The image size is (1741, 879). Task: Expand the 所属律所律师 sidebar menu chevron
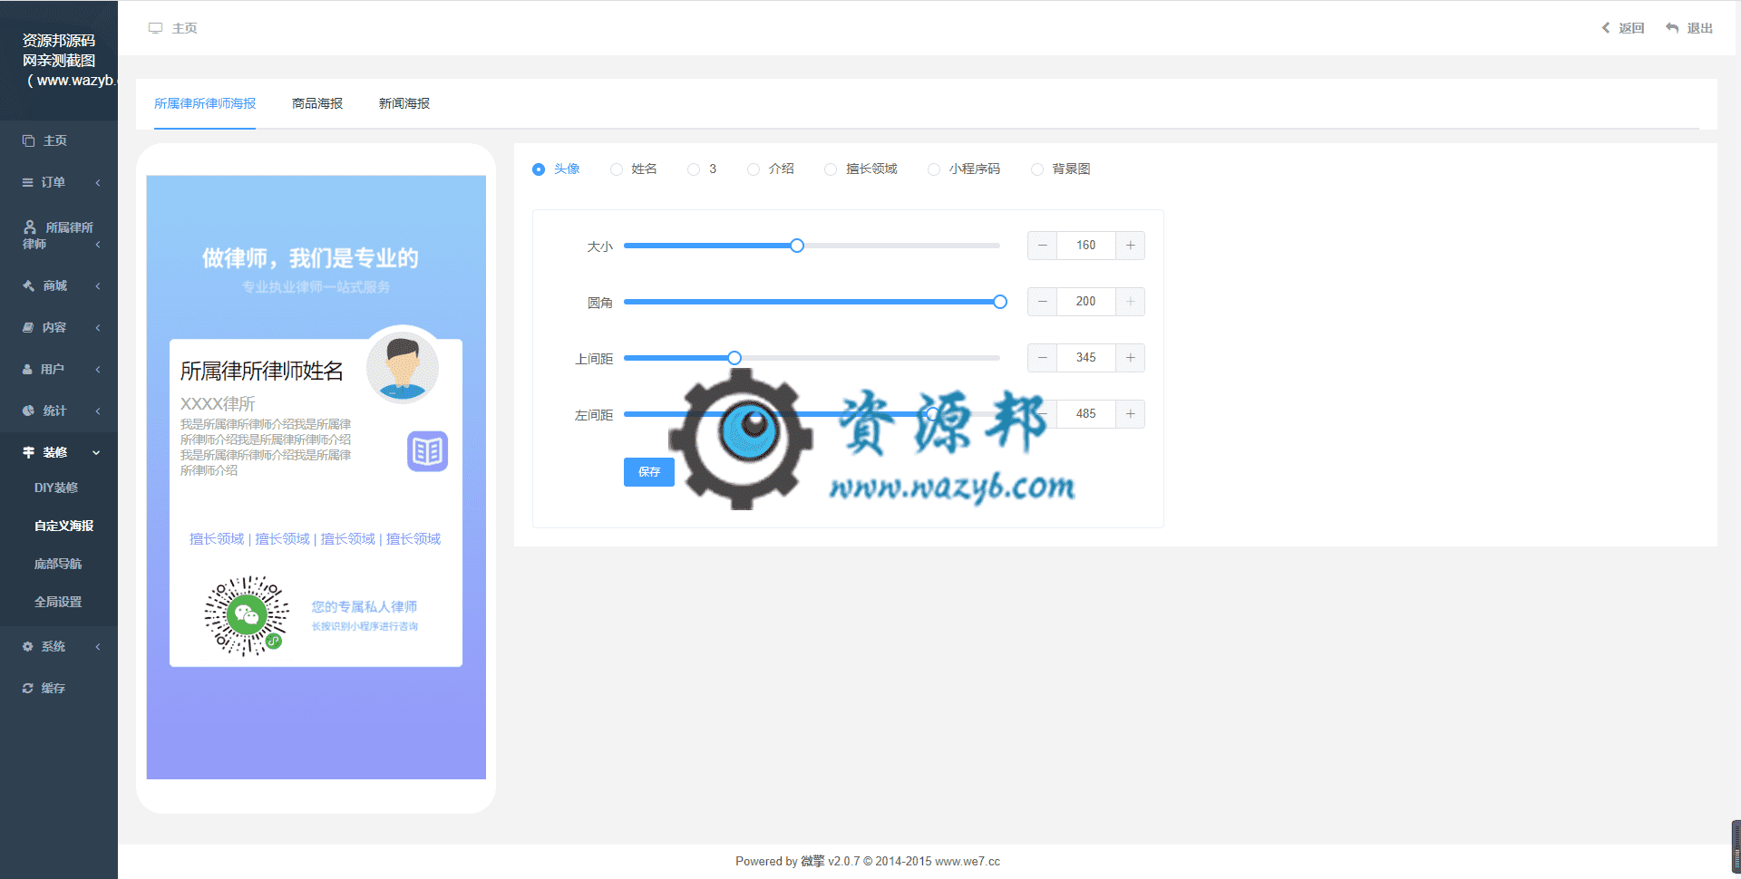point(98,245)
